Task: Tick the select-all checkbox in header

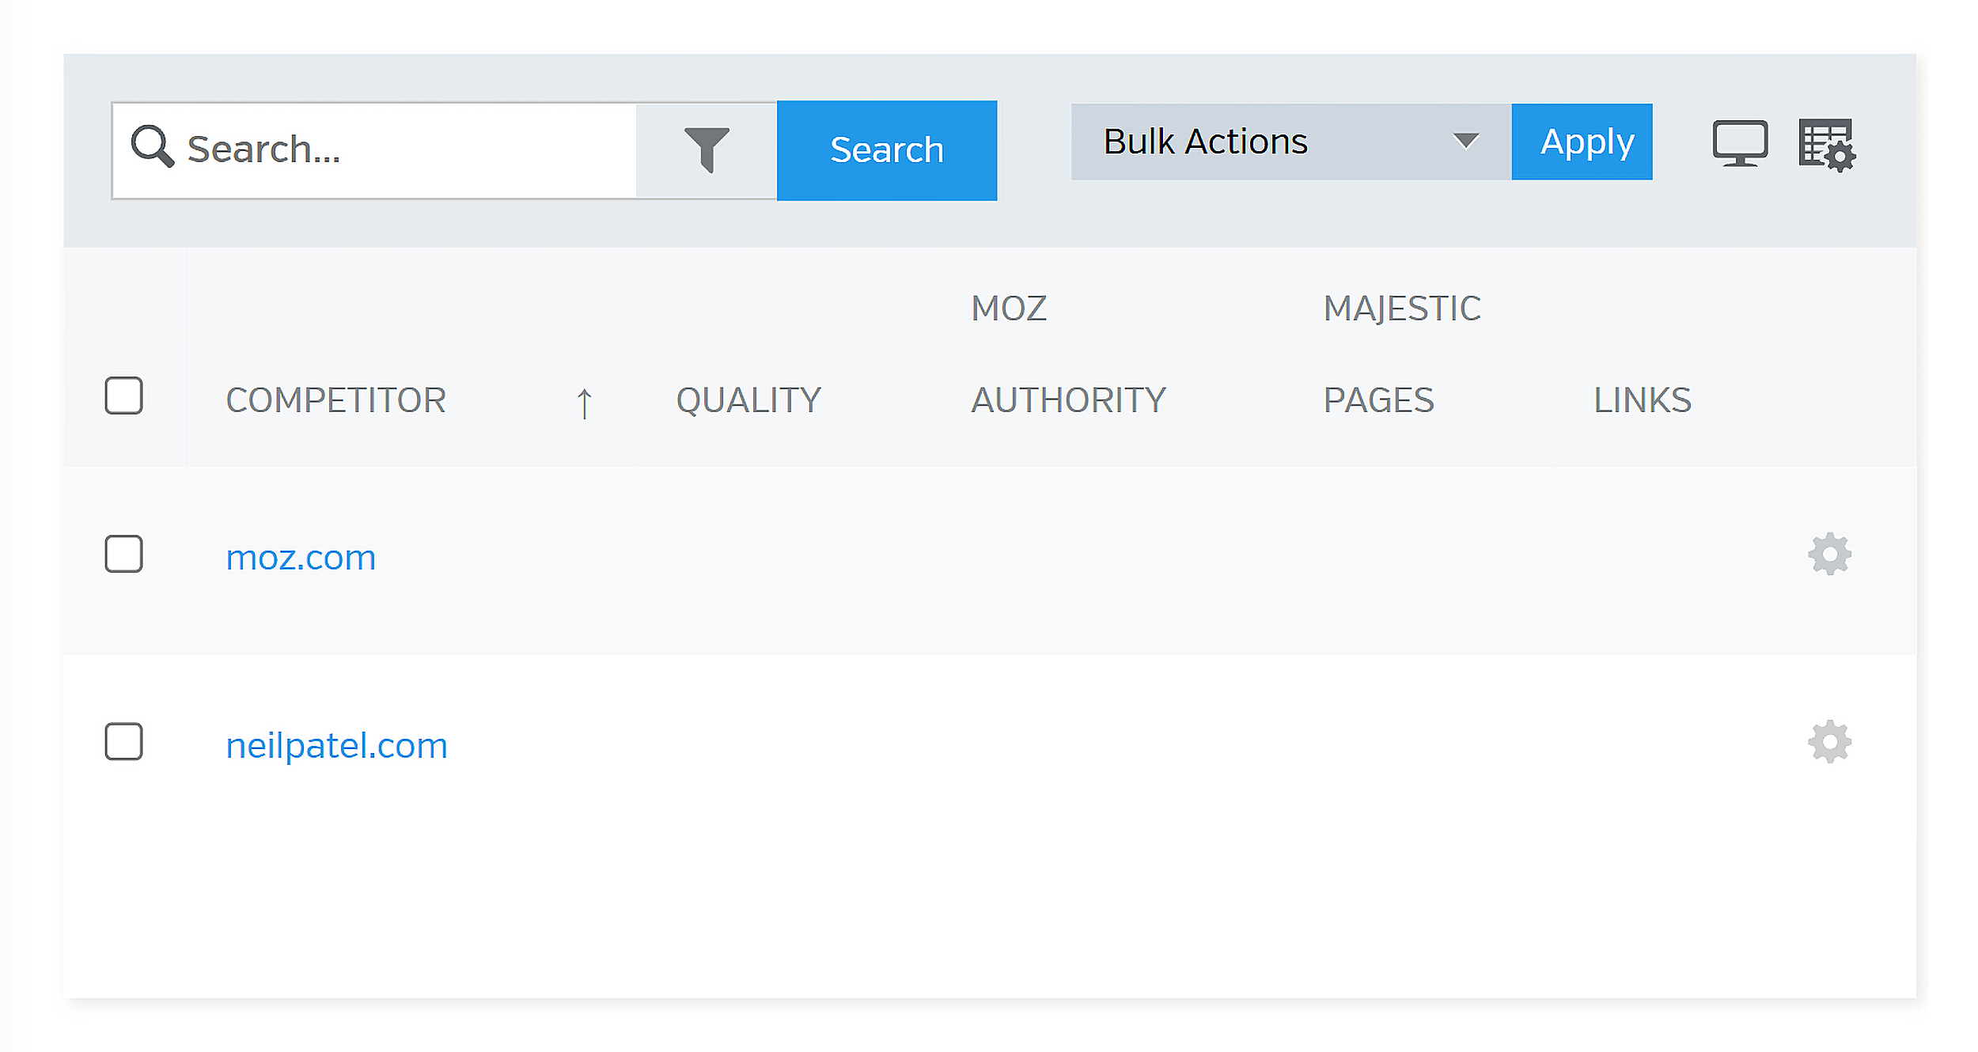Action: pos(123,395)
